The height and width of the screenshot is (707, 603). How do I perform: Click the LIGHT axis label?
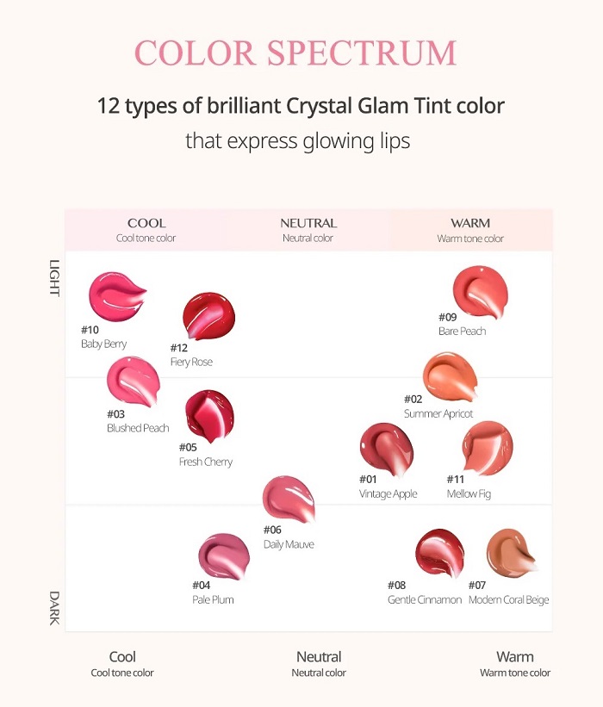tap(54, 278)
